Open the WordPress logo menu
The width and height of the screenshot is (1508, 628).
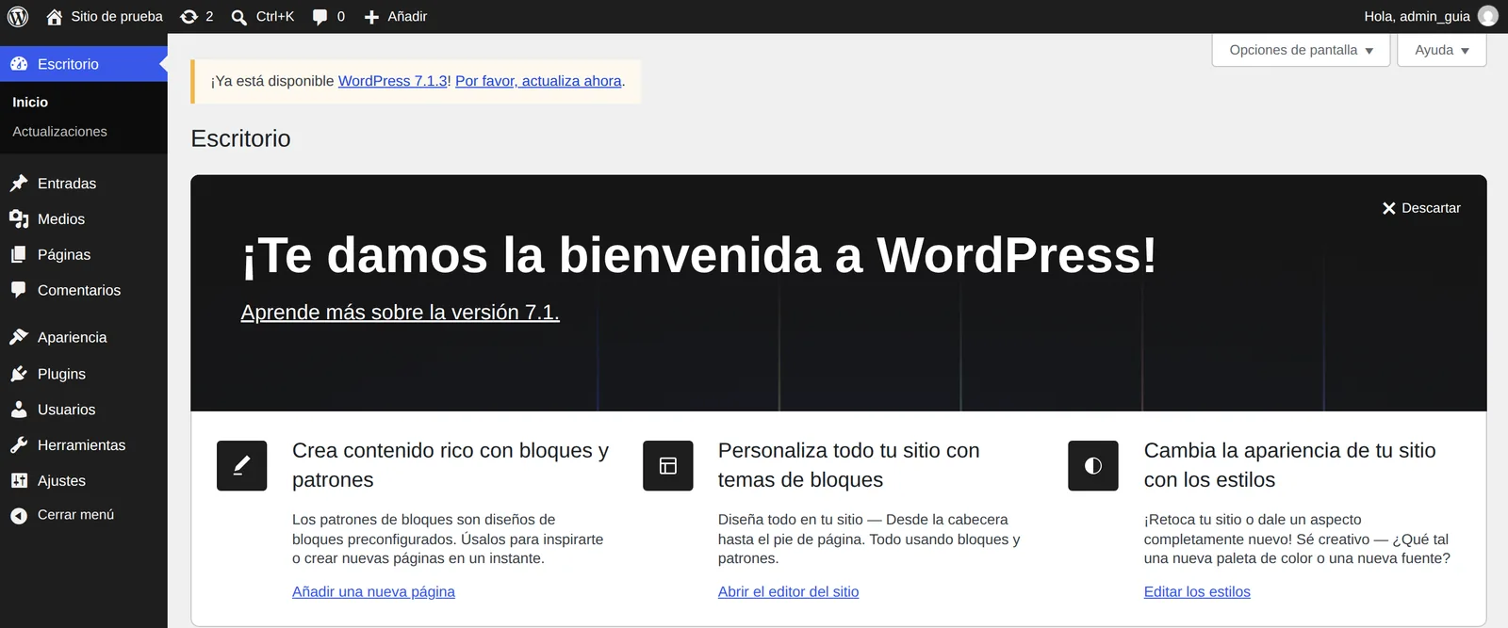pyautogui.click(x=18, y=16)
